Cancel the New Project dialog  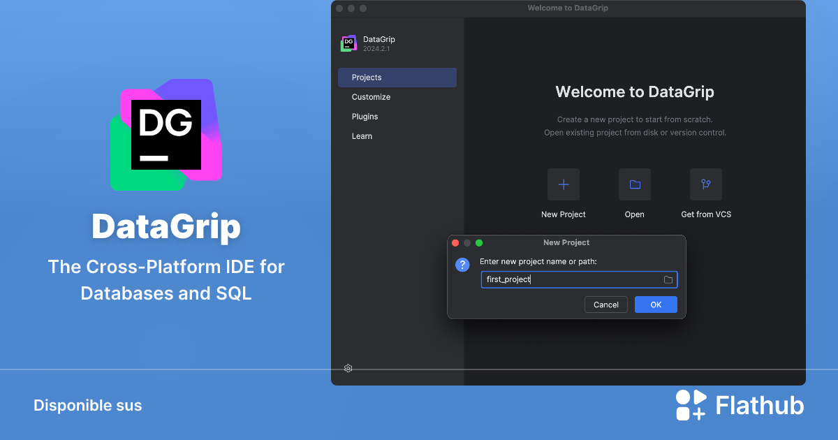pyautogui.click(x=605, y=304)
